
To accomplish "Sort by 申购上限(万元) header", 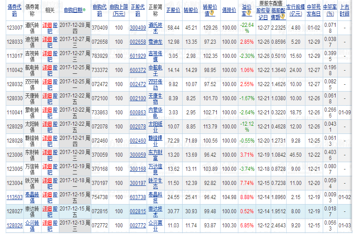I will click(x=119, y=10).
